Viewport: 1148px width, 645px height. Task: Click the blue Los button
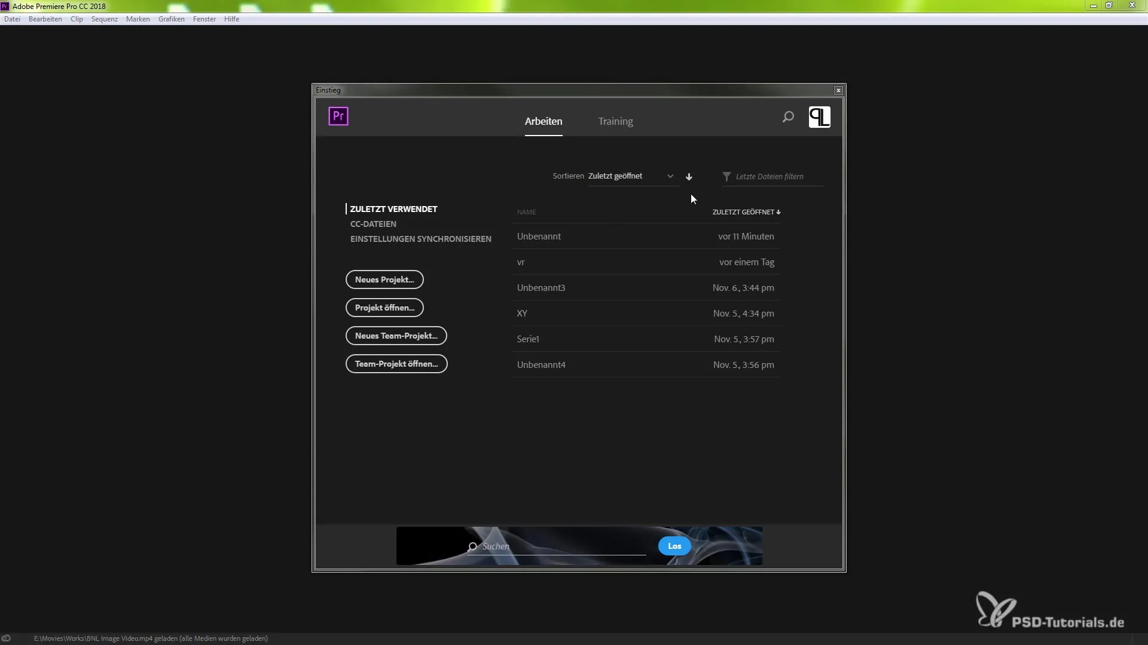(674, 546)
